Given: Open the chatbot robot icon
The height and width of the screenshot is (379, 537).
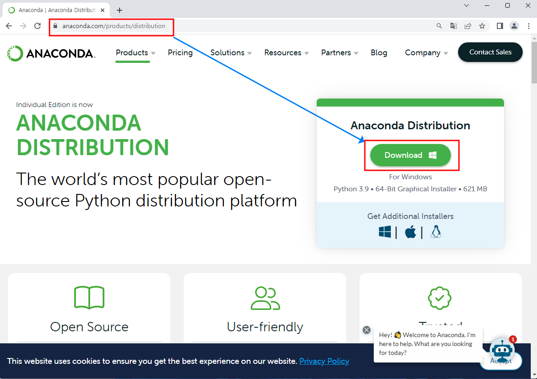Looking at the screenshot, I should [502, 350].
